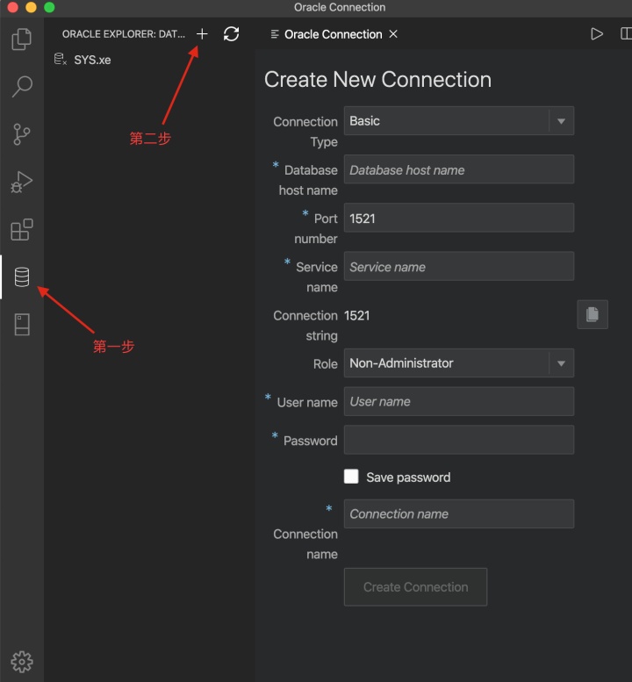The height and width of the screenshot is (682, 632).
Task: Open the Run and Debug view
Action: tap(21, 182)
